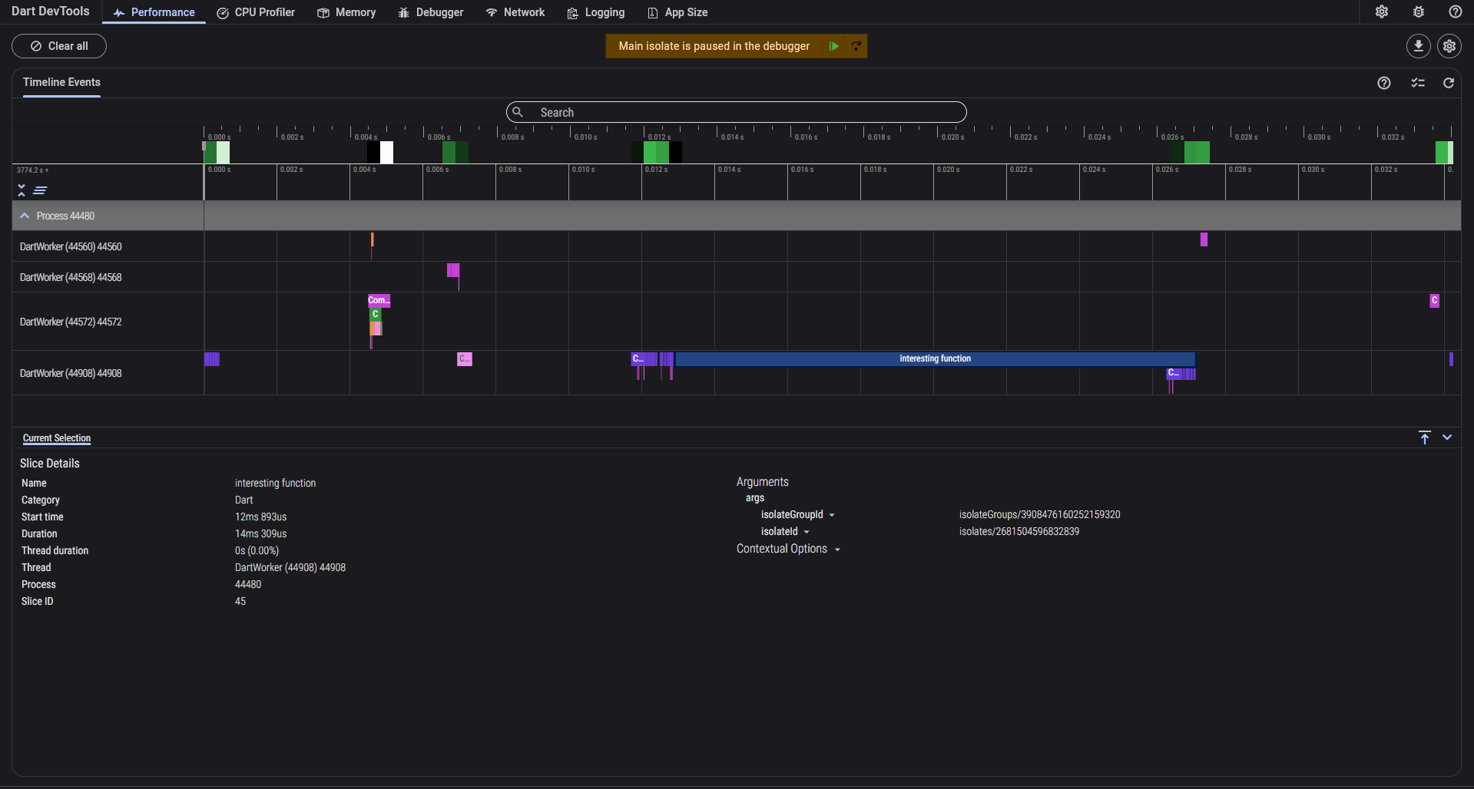The height and width of the screenshot is (789, 1474).
Task: Click the export data download icon
Action: pos(1419,46)
